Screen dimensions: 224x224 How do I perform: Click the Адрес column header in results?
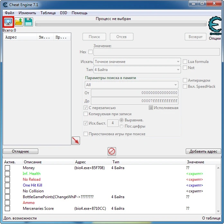click(x=20, y=37)
